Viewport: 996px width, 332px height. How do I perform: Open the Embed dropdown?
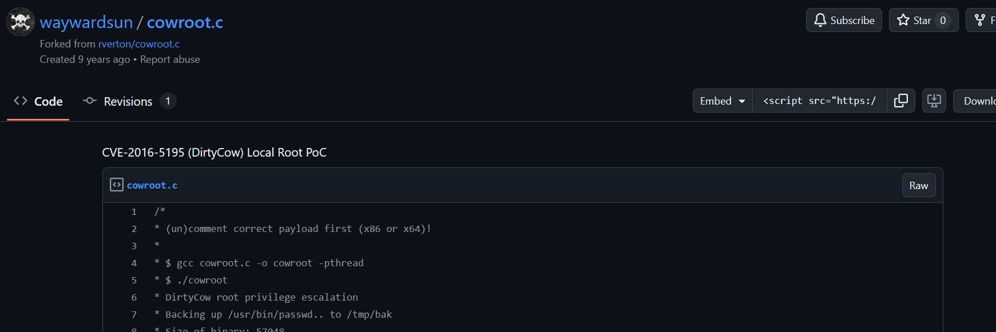tap(723, 101)
